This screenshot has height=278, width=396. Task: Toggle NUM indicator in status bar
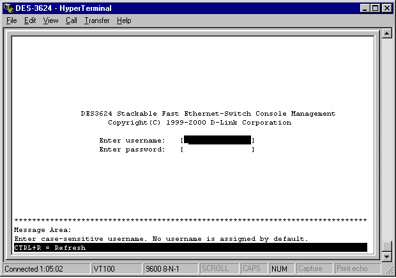click(x=282, y=269)
